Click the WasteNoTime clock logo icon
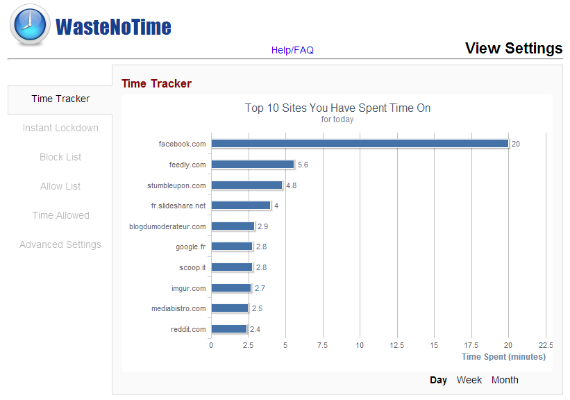Viewport: 570px width, 400px height. [x=30, y=25]
